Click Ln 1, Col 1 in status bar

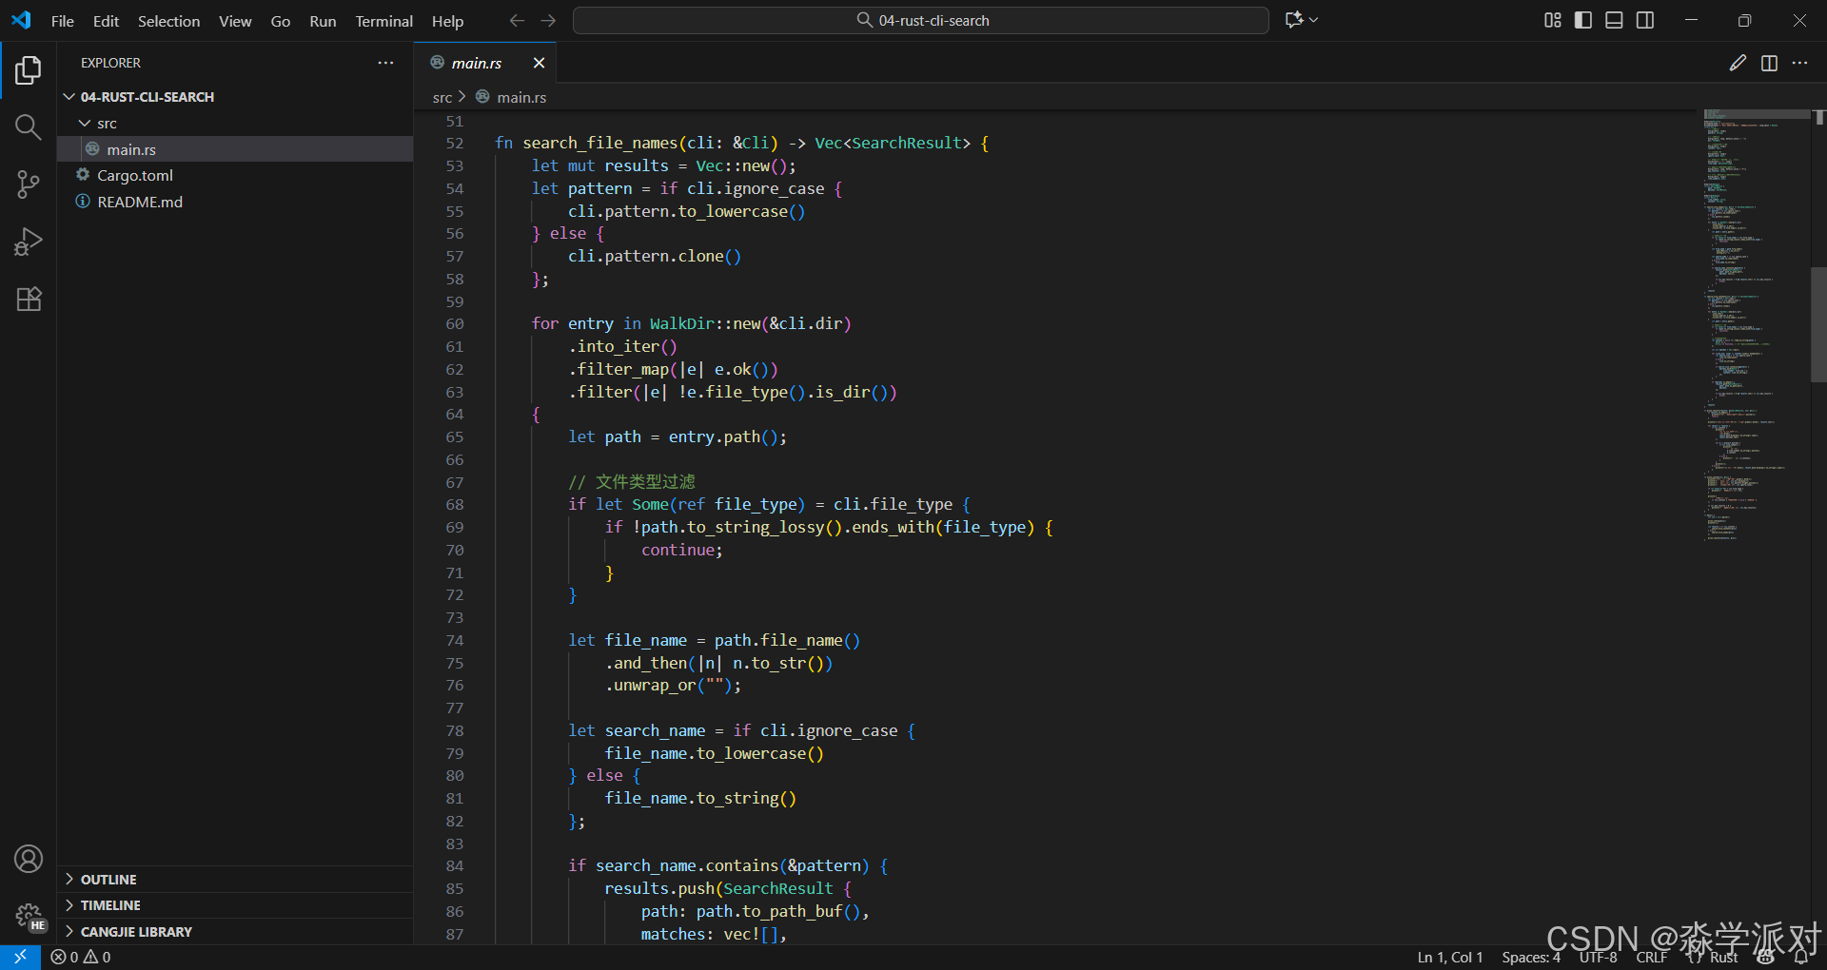click(x=1450, y=957)
